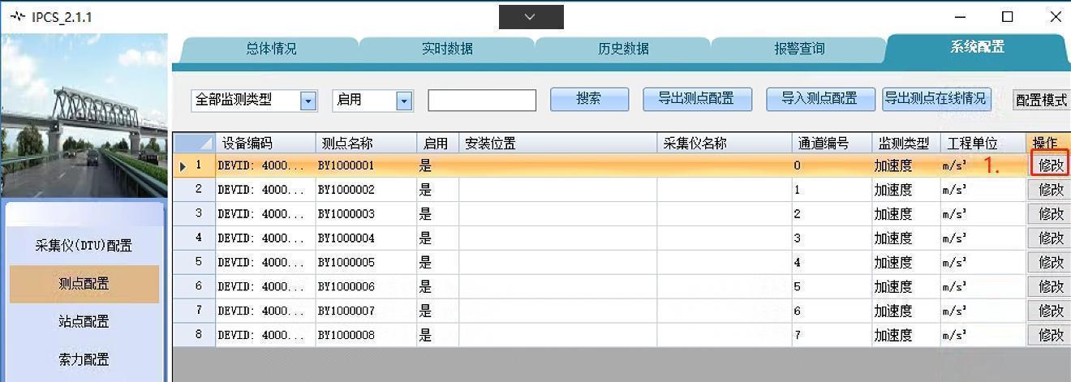Image resolution: width=1071 pixels, height=382 pixels.
Task: Switch to the 总体情况 tab
Action: (271, 49)
